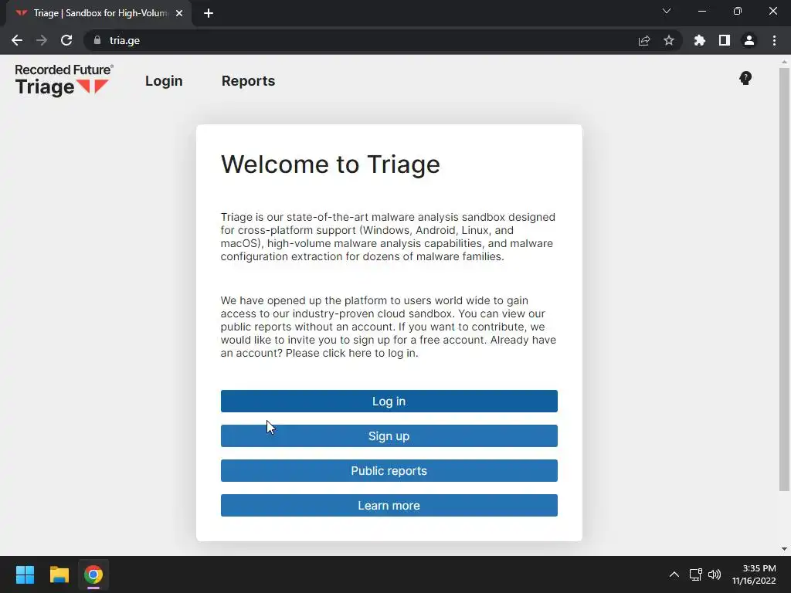Open the help question mark icon

point(745,78)
